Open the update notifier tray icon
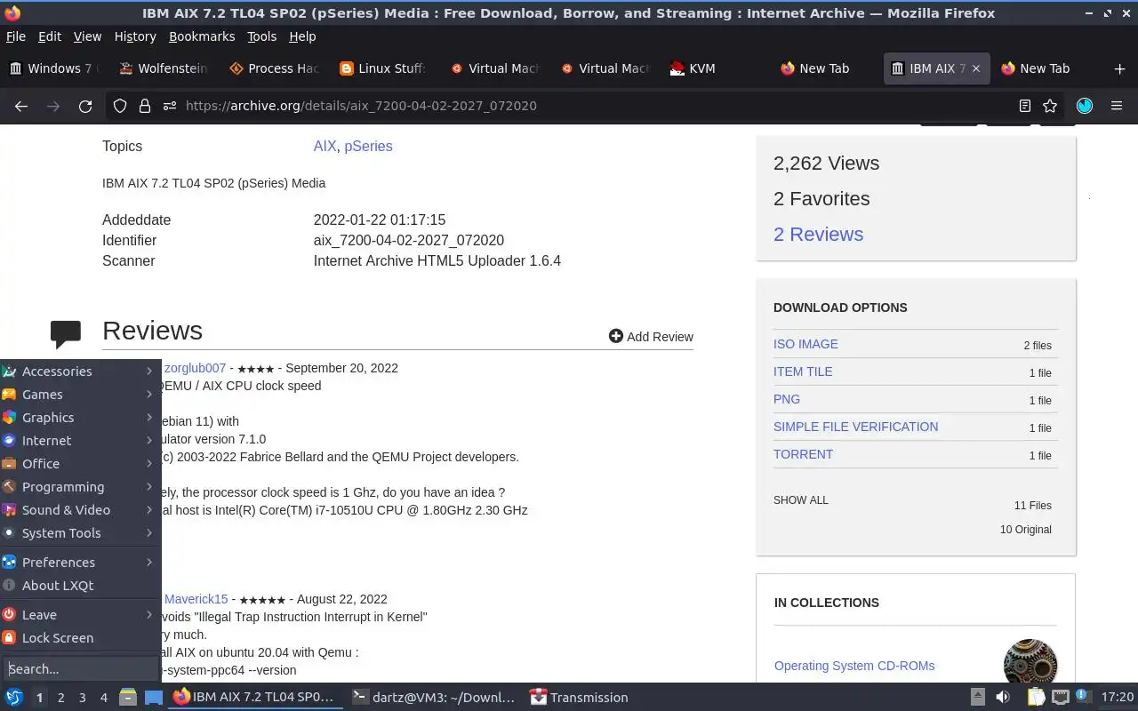This screenshot has width=1138, height=711. 1083,698
